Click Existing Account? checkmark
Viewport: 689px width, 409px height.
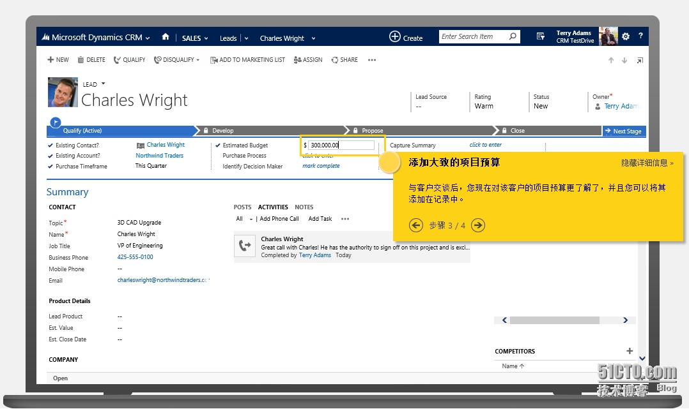(x=50, y=155)
